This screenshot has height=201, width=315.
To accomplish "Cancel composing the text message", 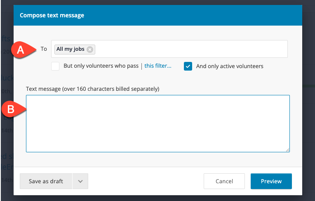I will (224, 181).
